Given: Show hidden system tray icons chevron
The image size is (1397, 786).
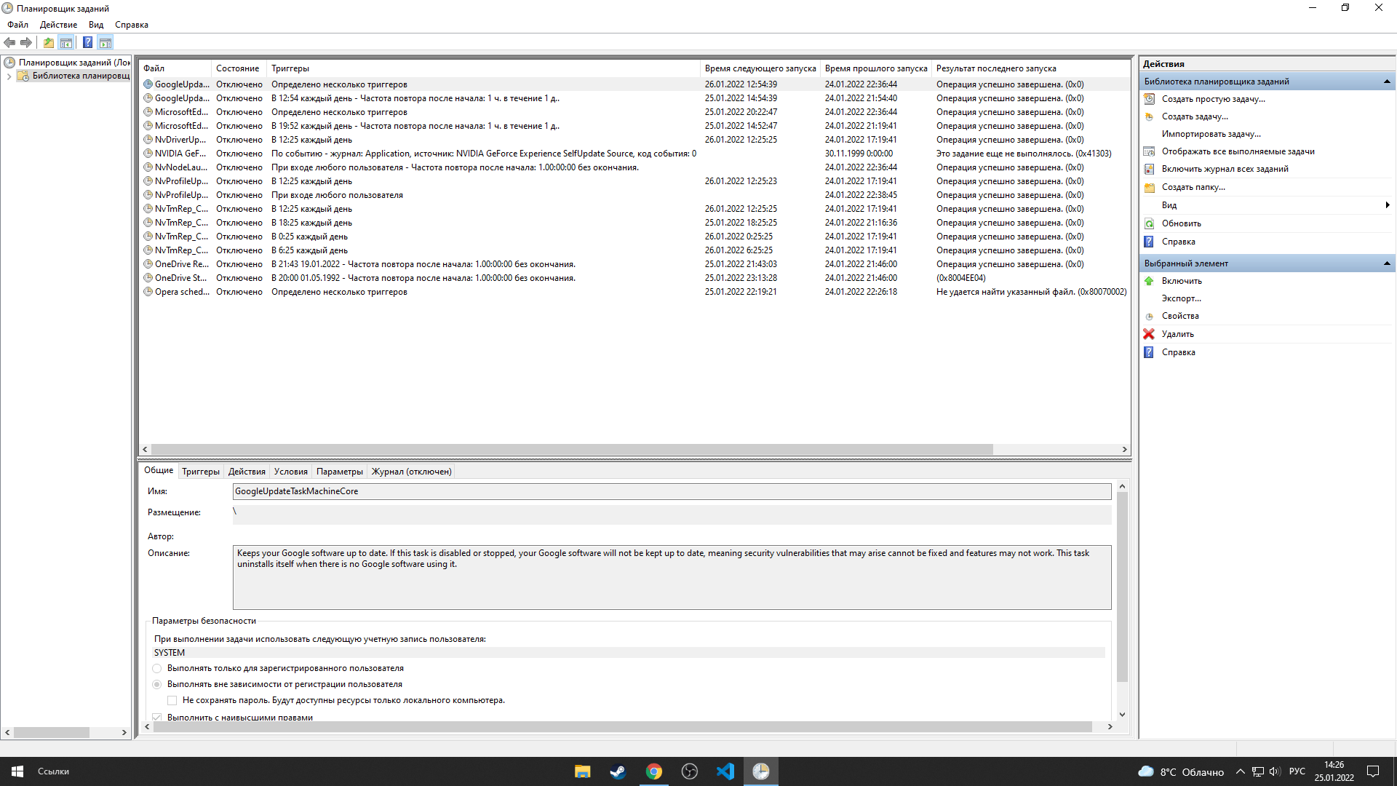Looking at the screenshot, I should point(1240,771).
